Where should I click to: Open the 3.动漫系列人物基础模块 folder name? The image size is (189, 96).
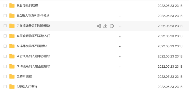(34, 66)
